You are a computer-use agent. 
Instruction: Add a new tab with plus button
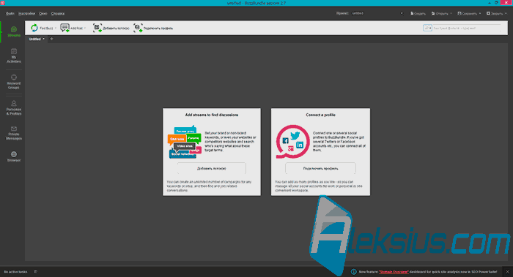pos(51,39)
